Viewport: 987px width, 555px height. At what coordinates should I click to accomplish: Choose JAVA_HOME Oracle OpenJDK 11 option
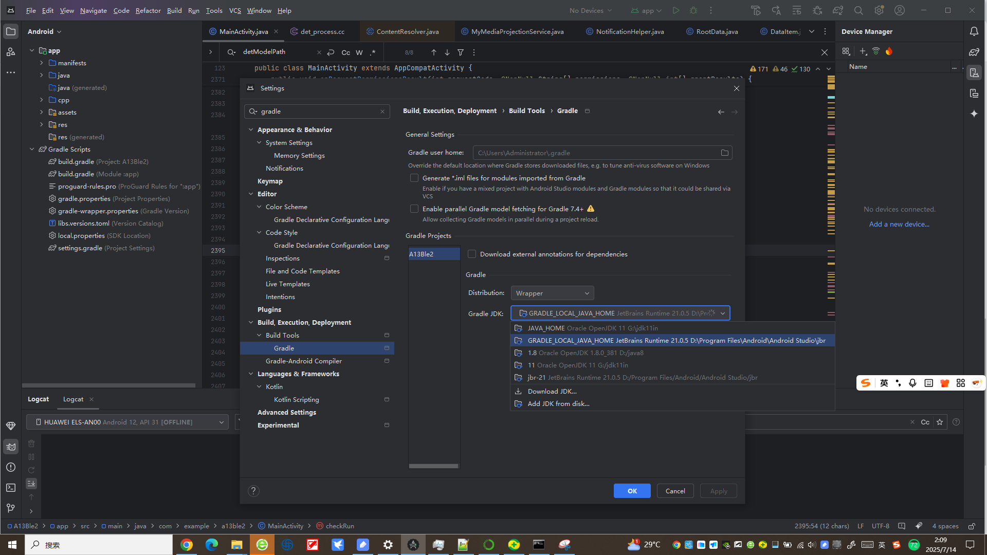672,328
